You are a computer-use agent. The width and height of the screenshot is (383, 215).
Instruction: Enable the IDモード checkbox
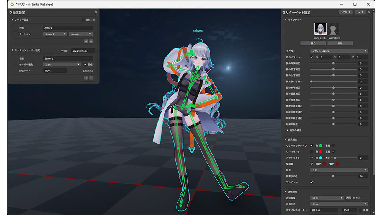tap(83, 20)
